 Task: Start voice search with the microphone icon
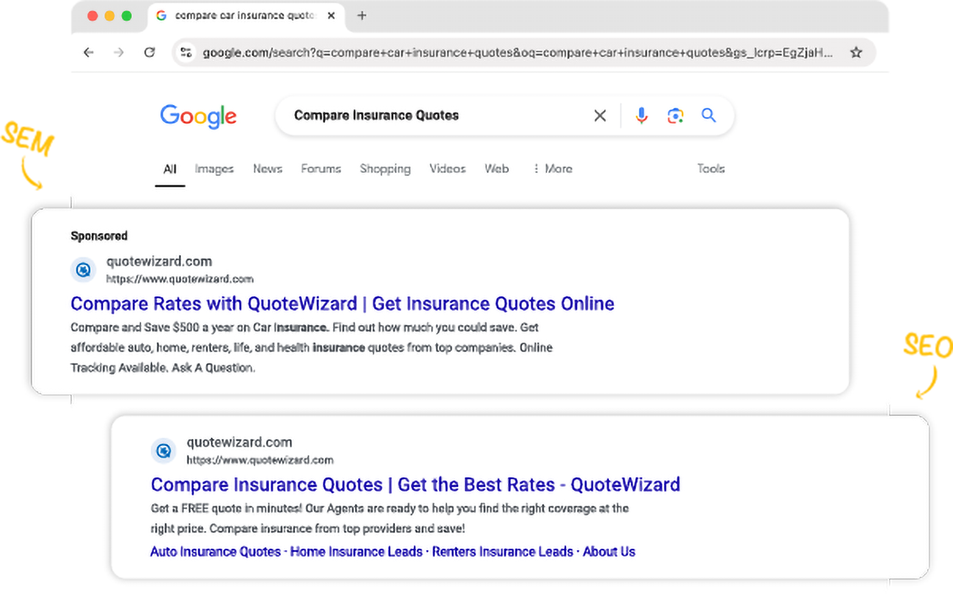point(642,115)
